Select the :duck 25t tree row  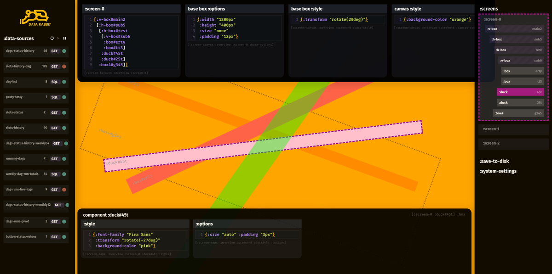(520, 103)
